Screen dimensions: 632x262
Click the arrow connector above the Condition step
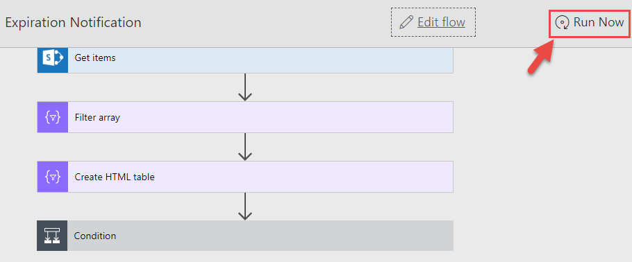[x=244, y=206]
